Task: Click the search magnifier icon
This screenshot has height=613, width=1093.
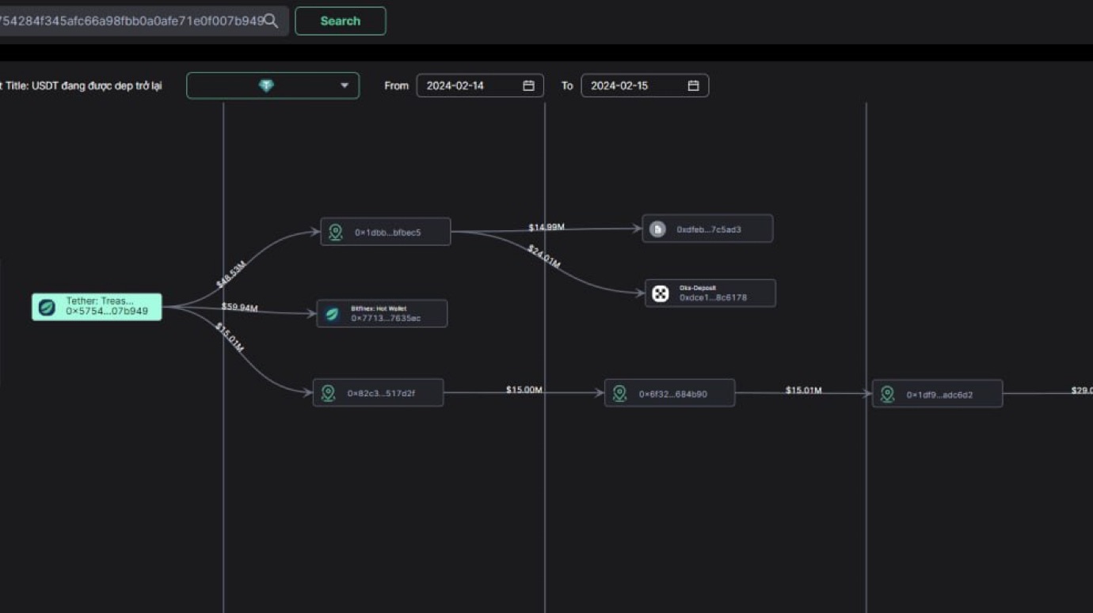Action: (271, 21)
